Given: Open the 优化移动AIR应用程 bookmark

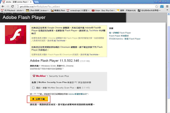Looking at the screenshot, I should click(x=149, y=10).
